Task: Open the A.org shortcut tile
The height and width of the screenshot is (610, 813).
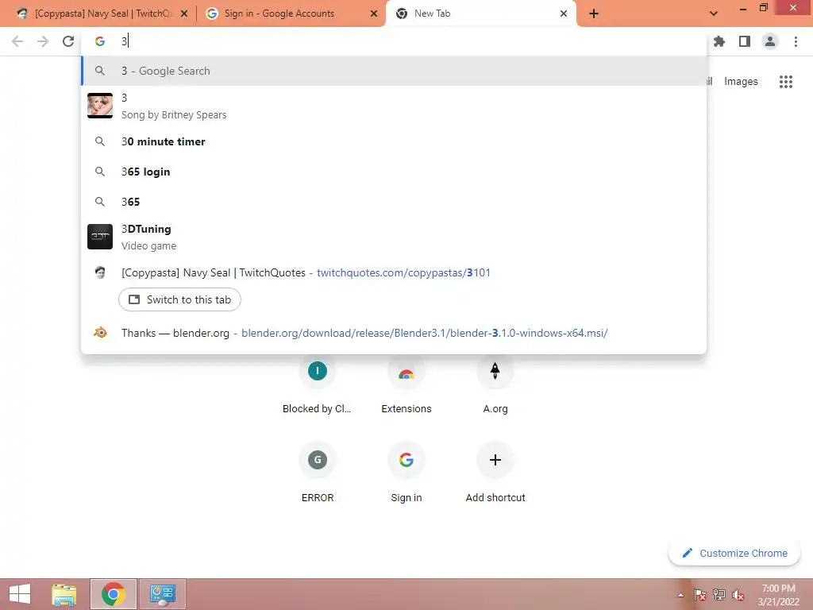Action: pyautogui.click(x=495, y=384)
